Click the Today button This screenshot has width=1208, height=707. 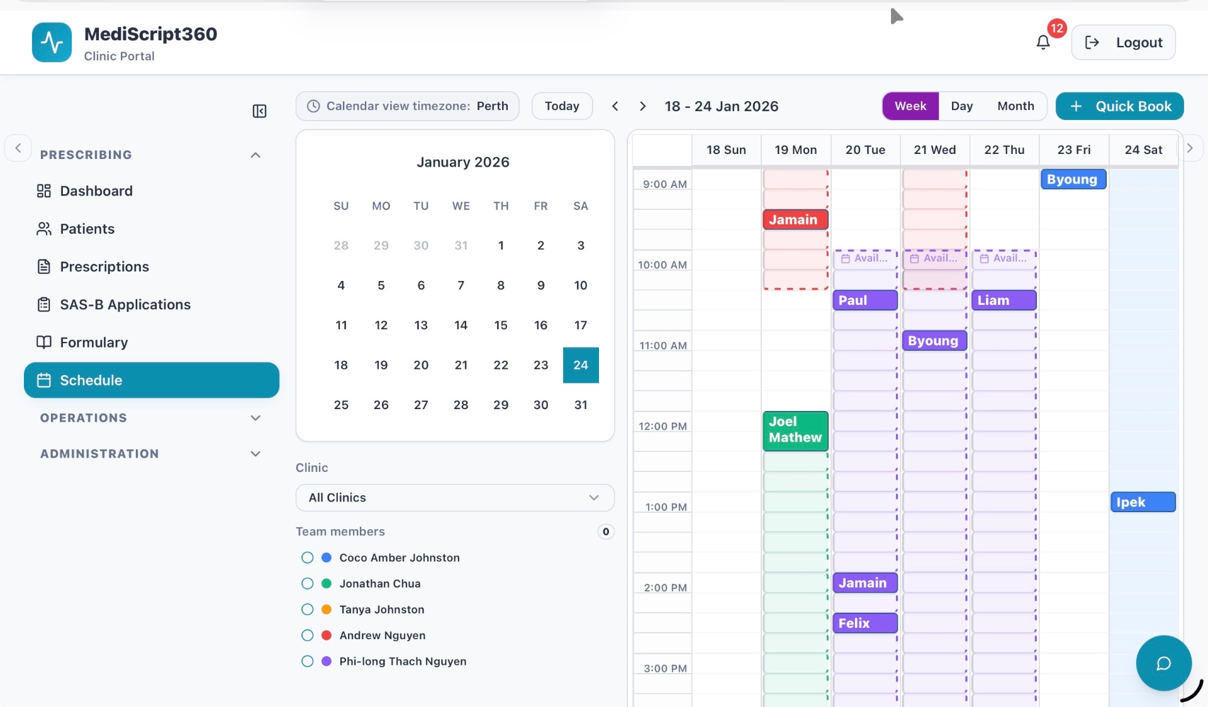[x=562, y=106]
